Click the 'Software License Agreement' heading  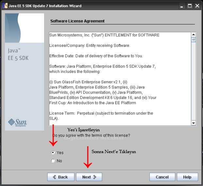[x=77, y=21]
